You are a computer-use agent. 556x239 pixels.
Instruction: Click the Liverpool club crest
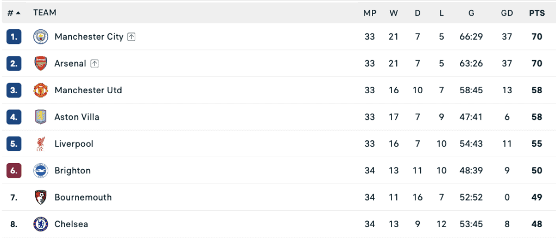tap(41, 144)
